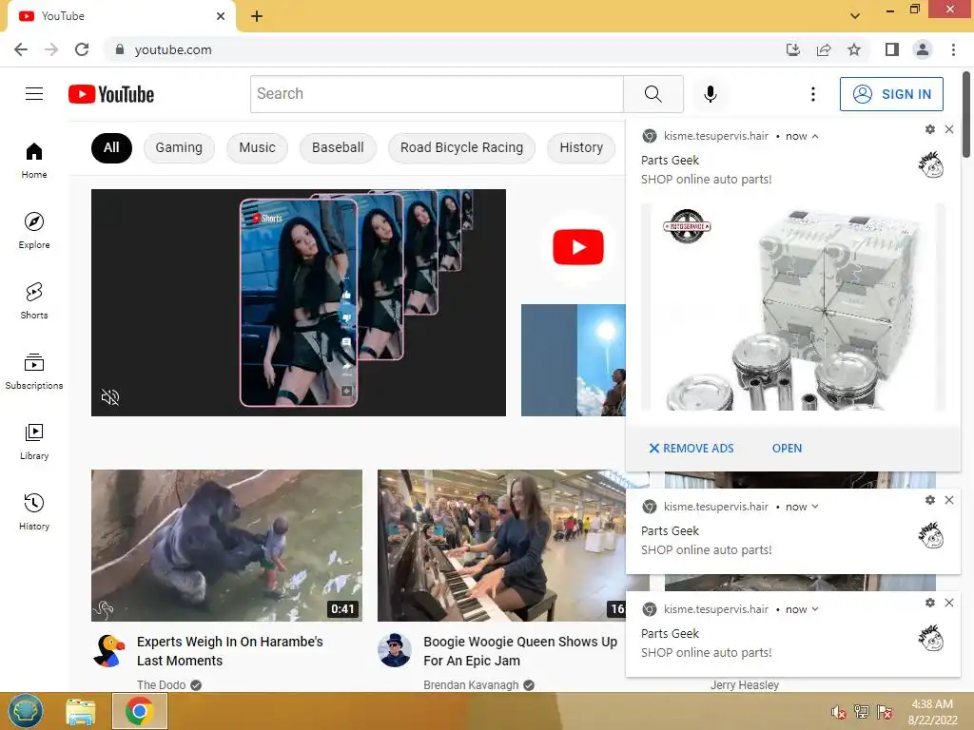Screen dimensions: 974x730
Task: Select the Road Bicycle Racing chip
Action: [x=461, y=147]
